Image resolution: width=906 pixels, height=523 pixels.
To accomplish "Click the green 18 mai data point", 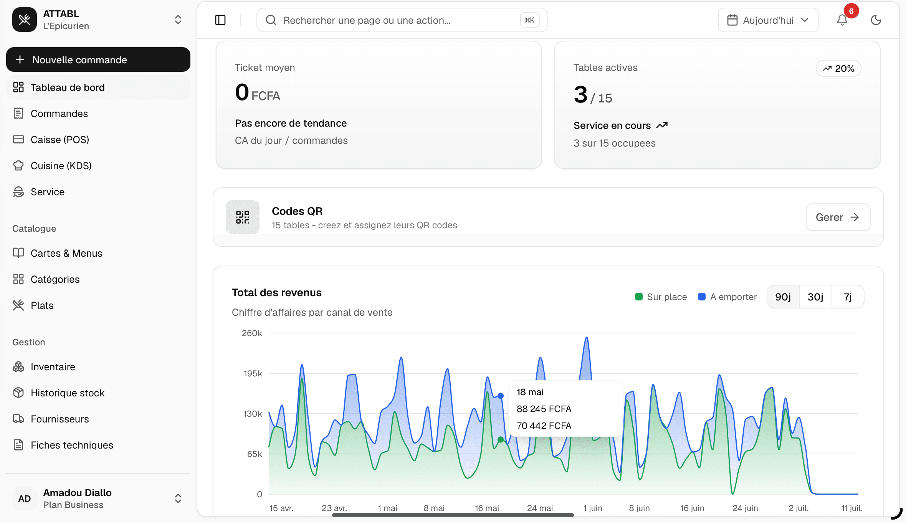I will click(x=501, y=439).
